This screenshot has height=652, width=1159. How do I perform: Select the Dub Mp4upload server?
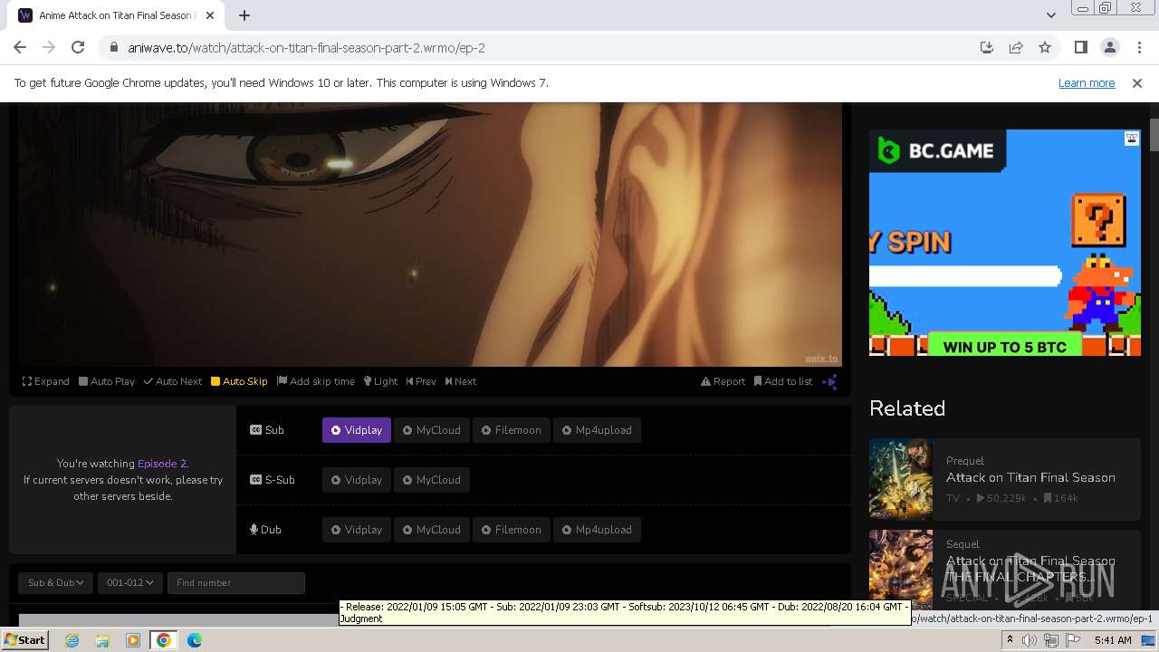pyautogui.click(x=598, y=530)
